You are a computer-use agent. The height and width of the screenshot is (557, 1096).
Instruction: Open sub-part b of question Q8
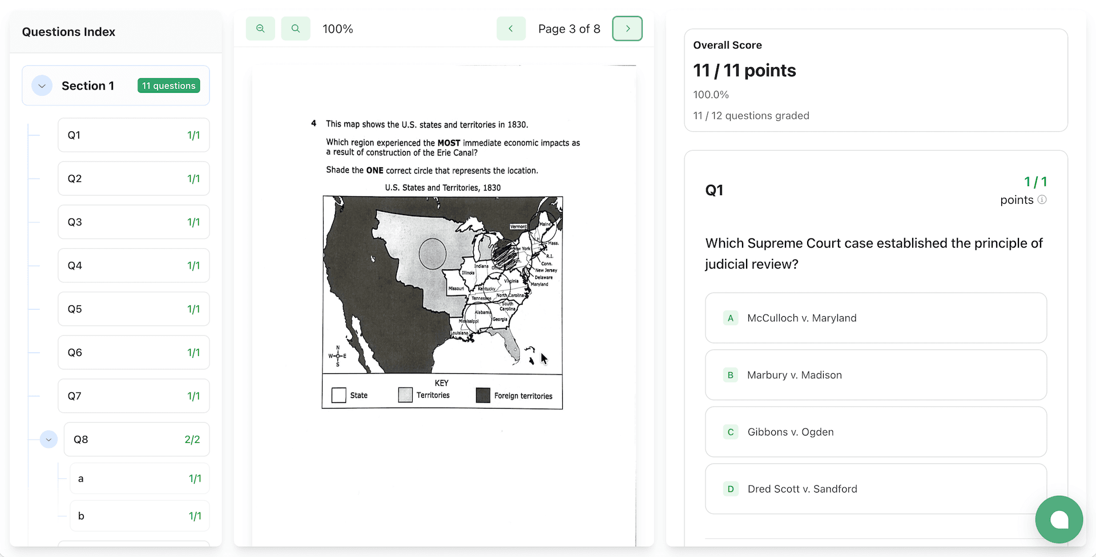click(x=139, y=515)
